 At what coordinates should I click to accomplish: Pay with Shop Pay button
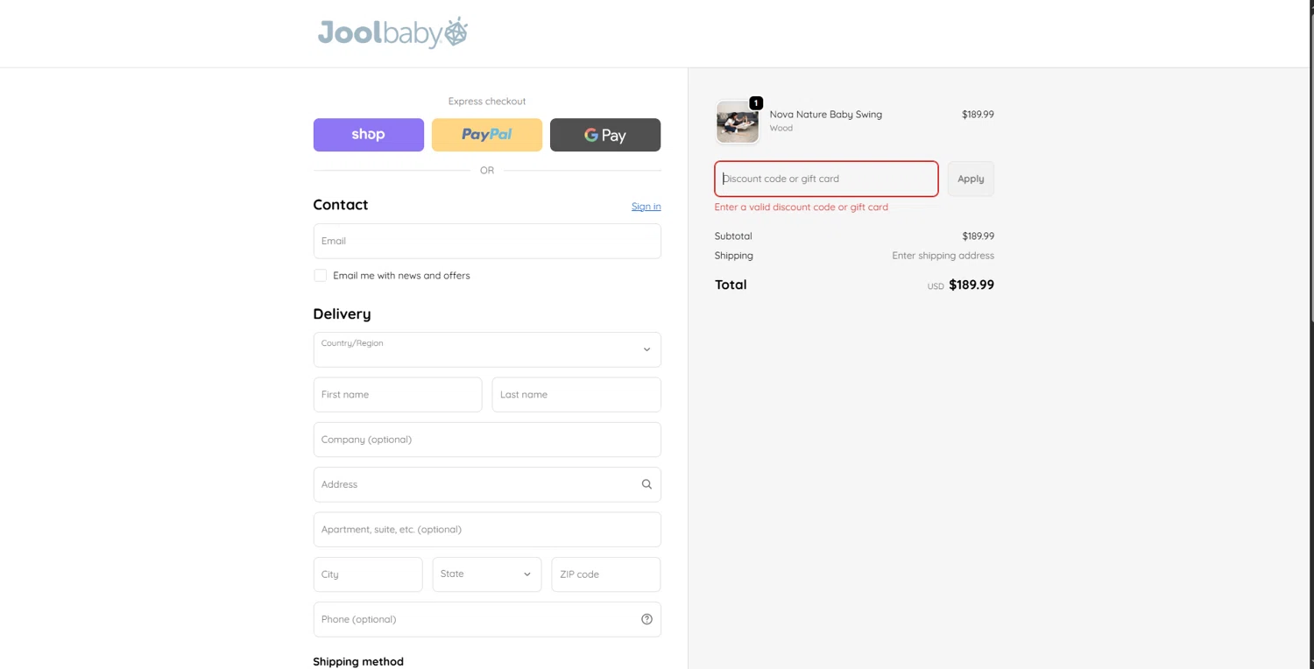369,135
